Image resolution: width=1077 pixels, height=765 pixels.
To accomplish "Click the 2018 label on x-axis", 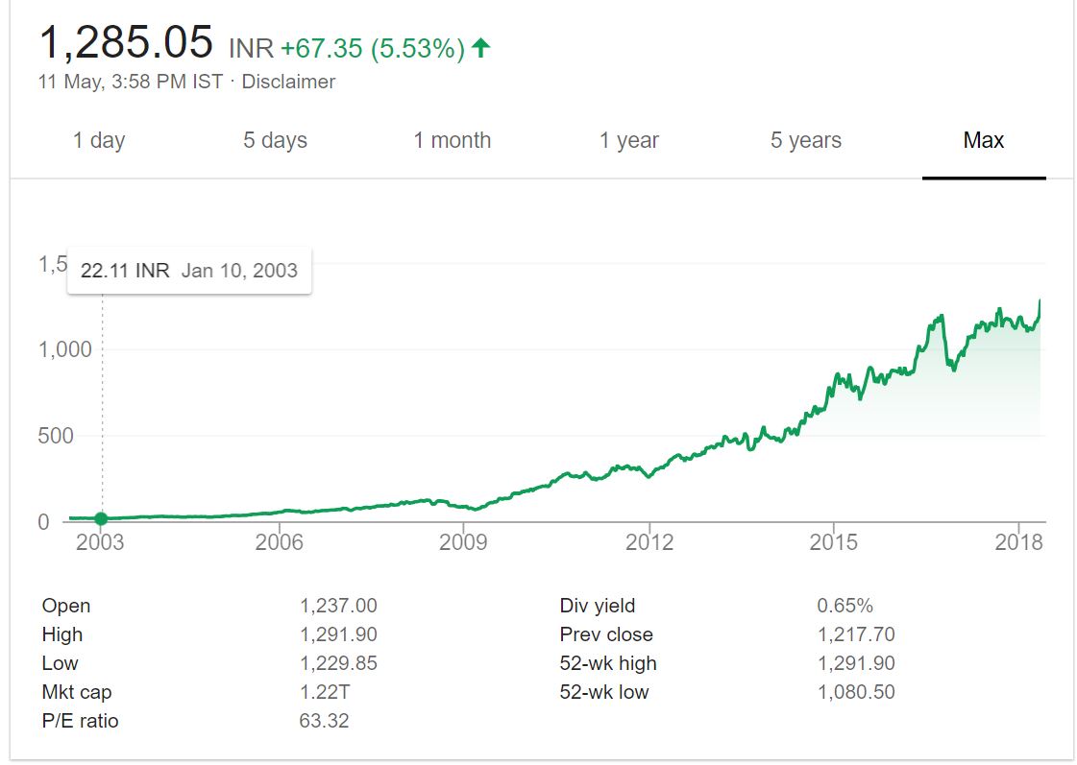I will coord(1018,542).
